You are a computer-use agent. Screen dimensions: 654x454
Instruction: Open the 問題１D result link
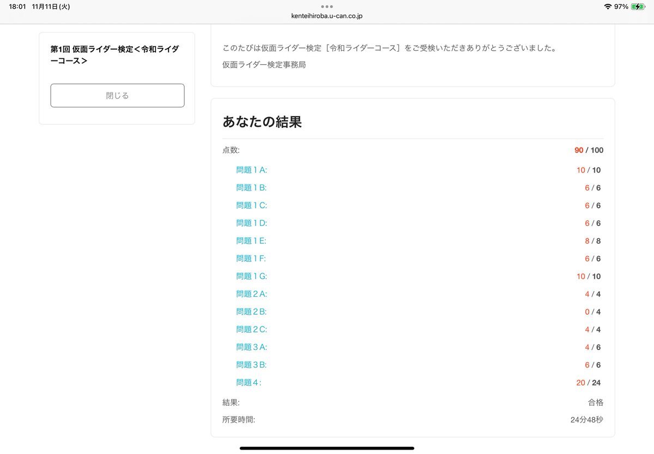[x=251, y=223]
